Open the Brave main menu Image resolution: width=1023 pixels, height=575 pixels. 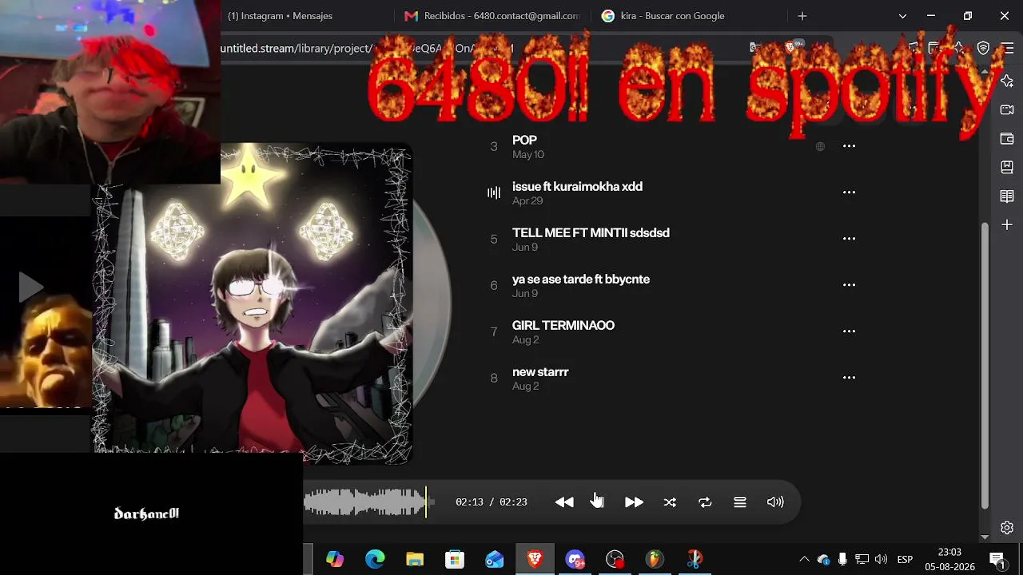click(x=1008, y=48)
